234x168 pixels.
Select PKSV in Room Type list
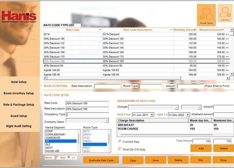point(95,148)
